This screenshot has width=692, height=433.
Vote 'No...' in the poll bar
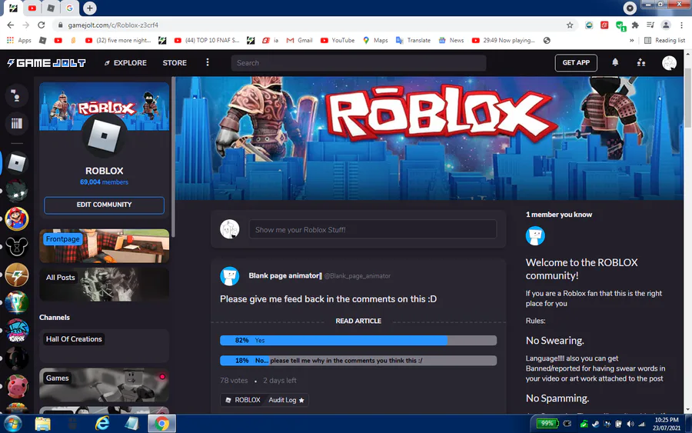point(358,361)
